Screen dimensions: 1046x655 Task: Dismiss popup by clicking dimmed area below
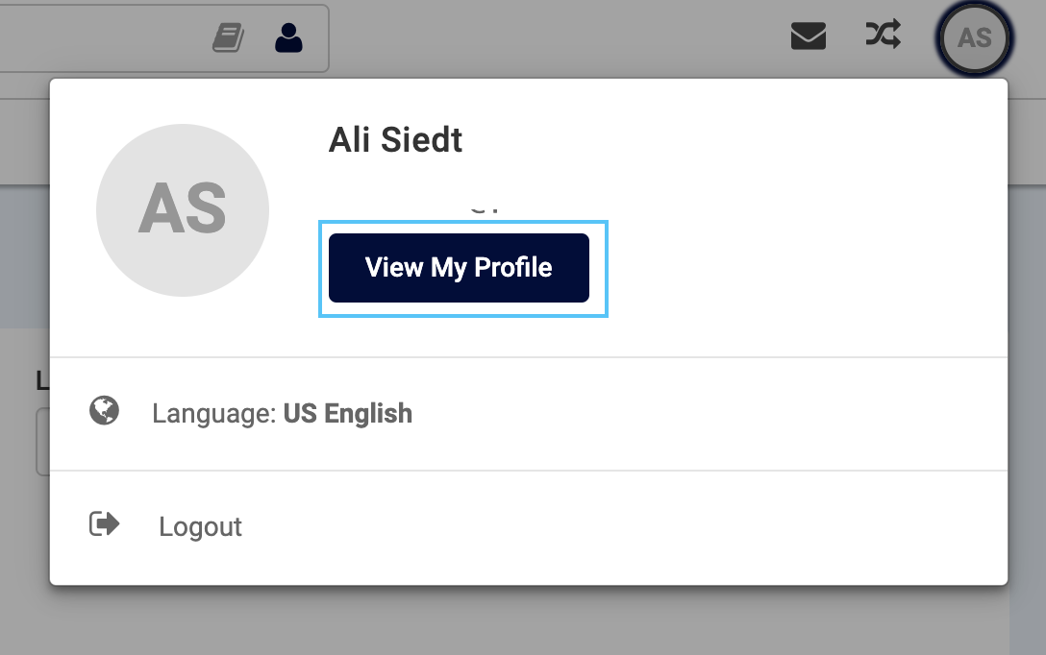523,621
